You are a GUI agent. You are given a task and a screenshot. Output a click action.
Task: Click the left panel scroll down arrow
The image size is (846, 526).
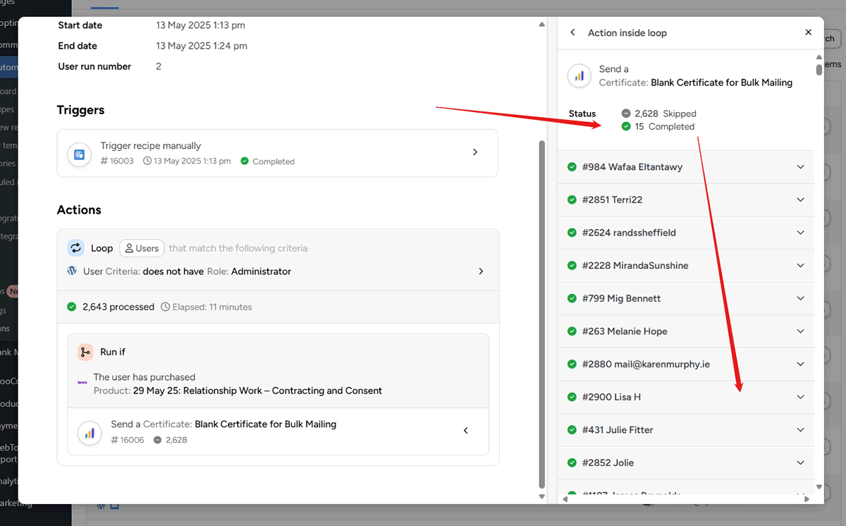point(541,497)
